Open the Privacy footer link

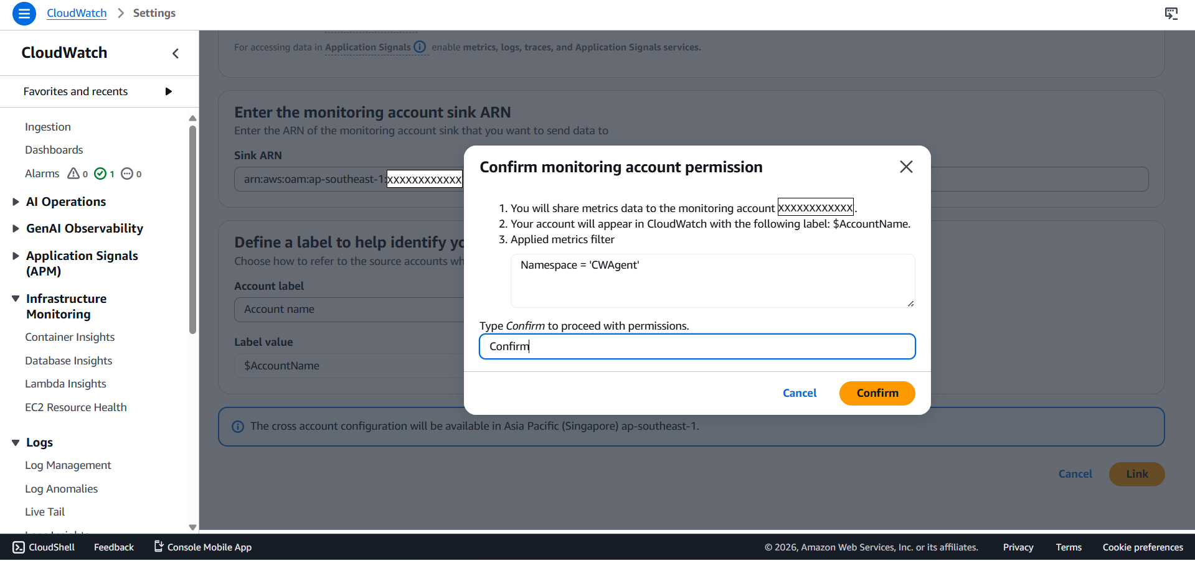[x=1018, y=547]
